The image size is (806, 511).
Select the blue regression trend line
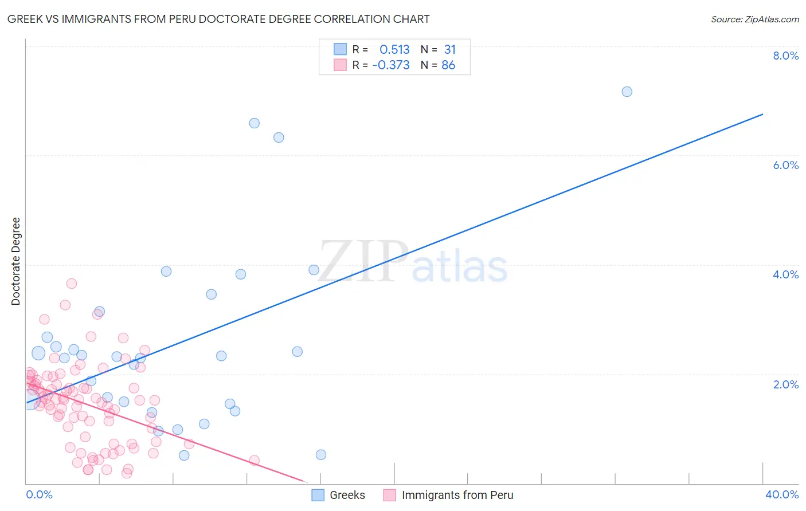pyautogui.click(x=394, y=258)
